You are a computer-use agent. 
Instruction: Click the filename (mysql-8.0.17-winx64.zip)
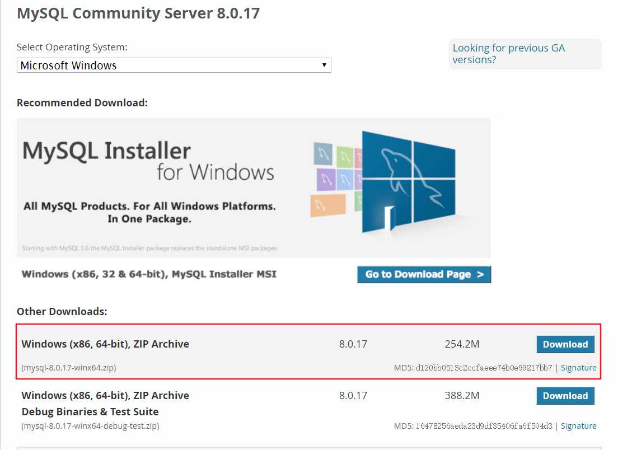point(69,368)
